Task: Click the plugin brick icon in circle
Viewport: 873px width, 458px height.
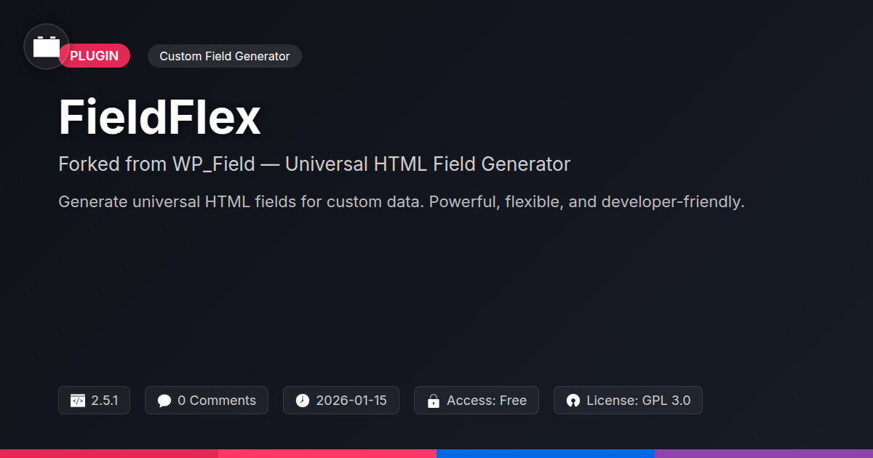Action: point(47,47)
